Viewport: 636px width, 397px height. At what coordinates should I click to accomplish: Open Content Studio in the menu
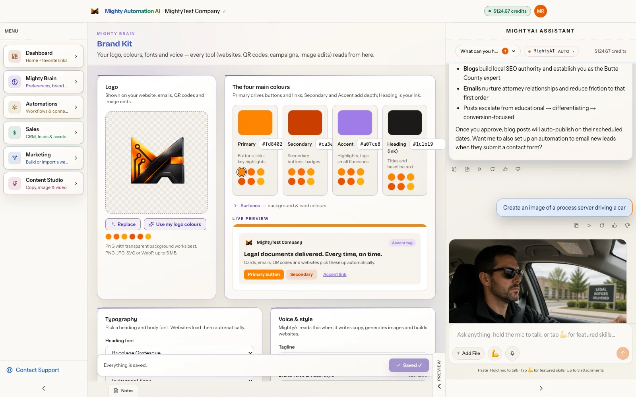pyautogui.click(x=44, y=183)
